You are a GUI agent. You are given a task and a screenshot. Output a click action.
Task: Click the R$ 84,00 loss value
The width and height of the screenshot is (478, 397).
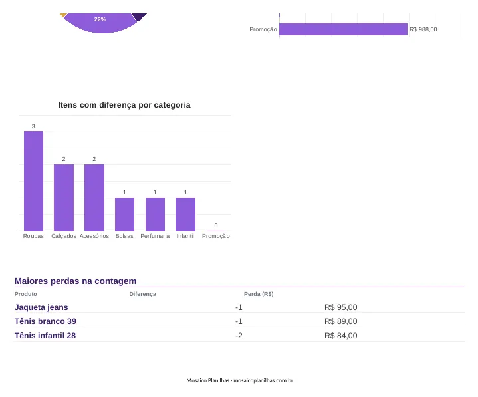[341, 336]
